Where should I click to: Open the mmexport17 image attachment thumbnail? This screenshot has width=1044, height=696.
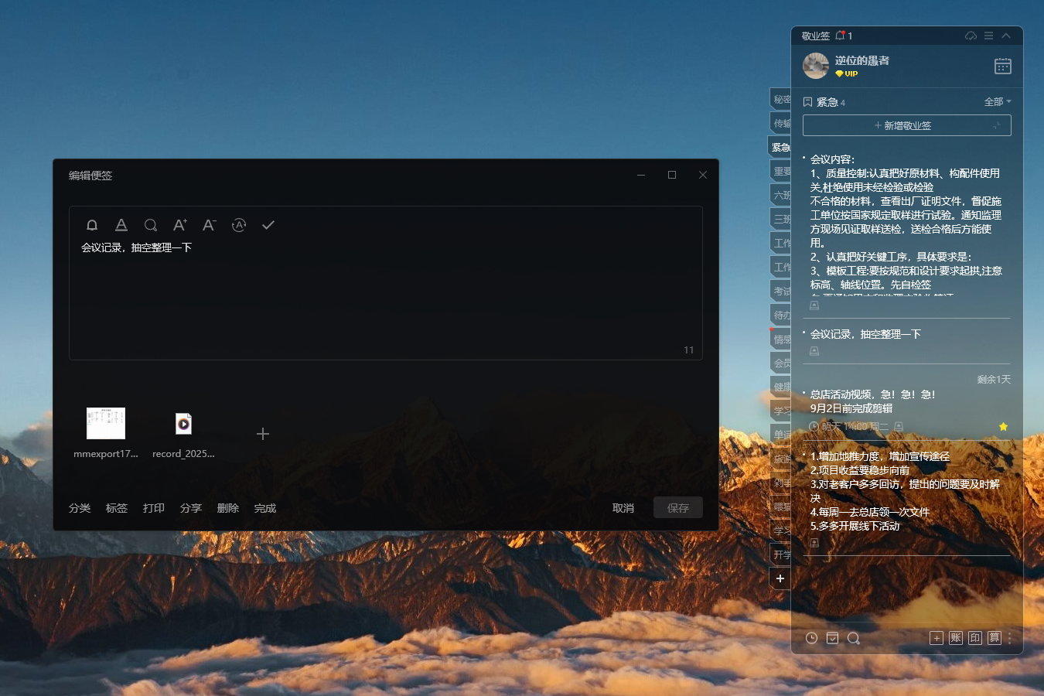point(106,423)
